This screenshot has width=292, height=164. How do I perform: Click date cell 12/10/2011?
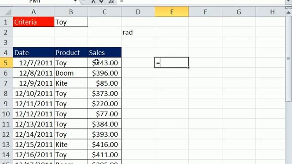point(33,93)
